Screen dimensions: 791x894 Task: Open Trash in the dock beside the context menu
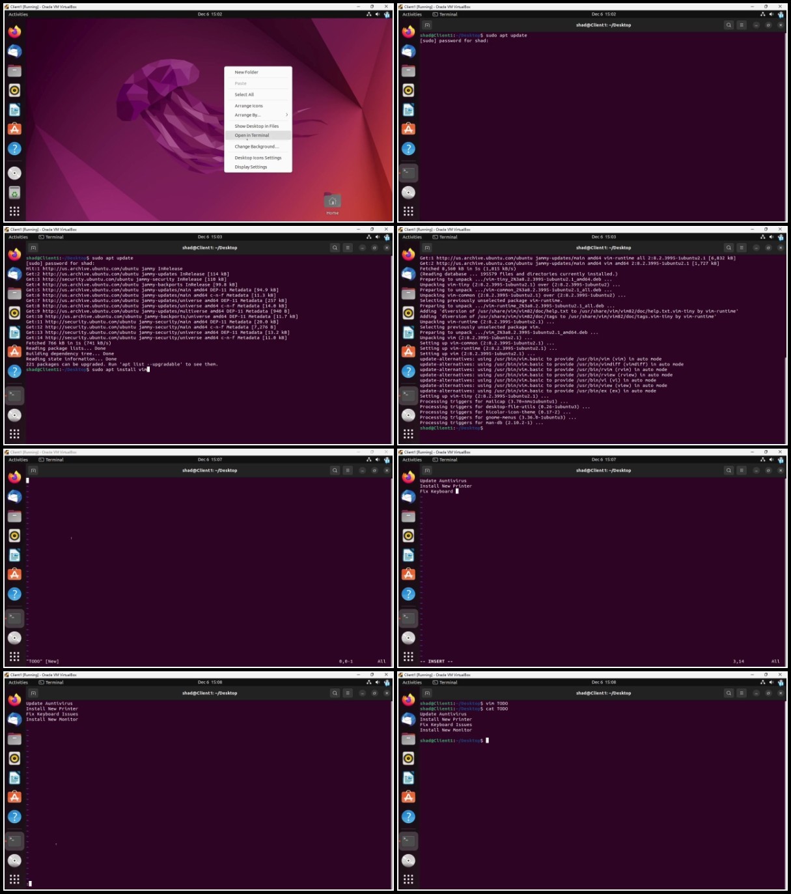point(14,193)
